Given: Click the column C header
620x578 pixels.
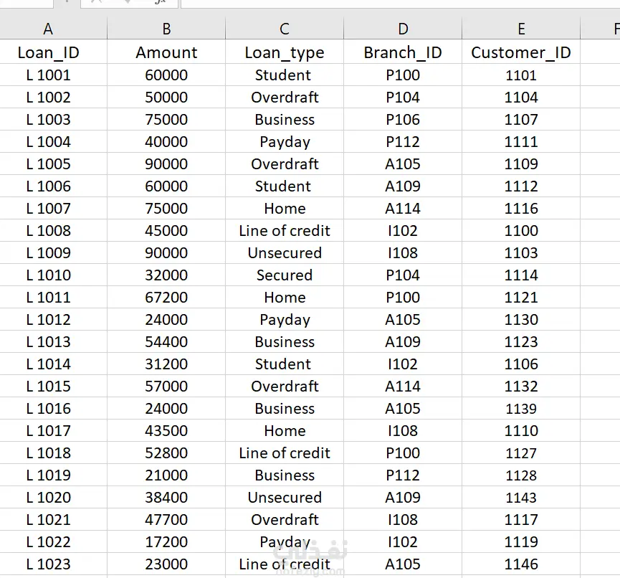Looking at the screenshot, I should pyautogui.click(x=285, y=29).
